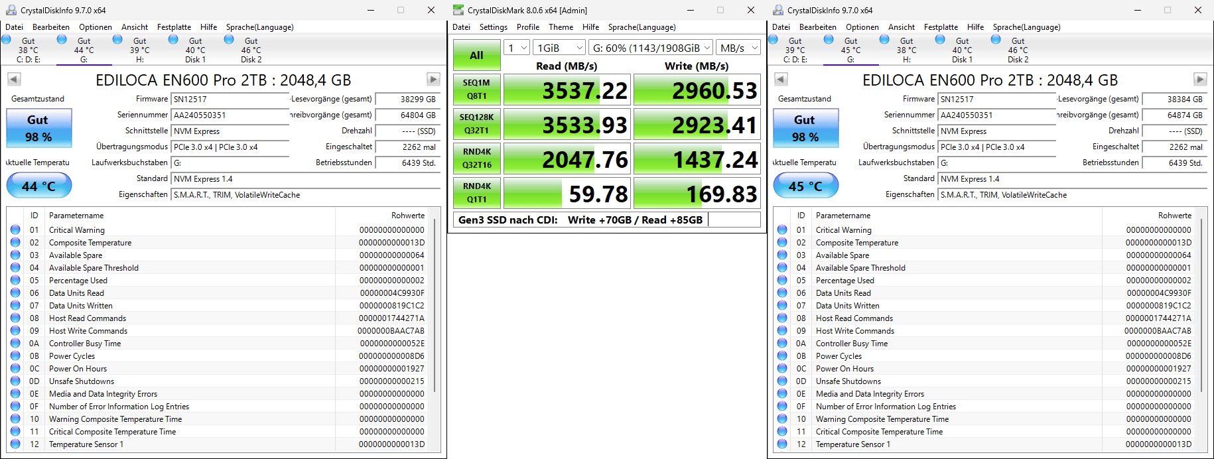
Task: Run RND4K Q1T1 benchmark
Action: tap(476, 193)
